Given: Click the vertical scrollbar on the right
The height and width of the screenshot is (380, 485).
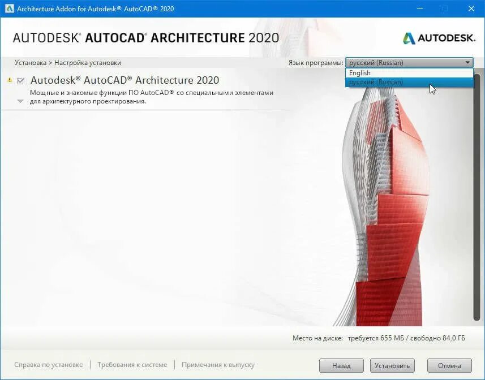Looking at the screenshot, I should 477,196.
